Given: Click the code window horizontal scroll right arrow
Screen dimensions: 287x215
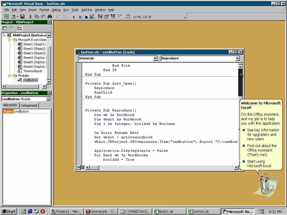Looking at the screenshot, I should coord(236,167).
